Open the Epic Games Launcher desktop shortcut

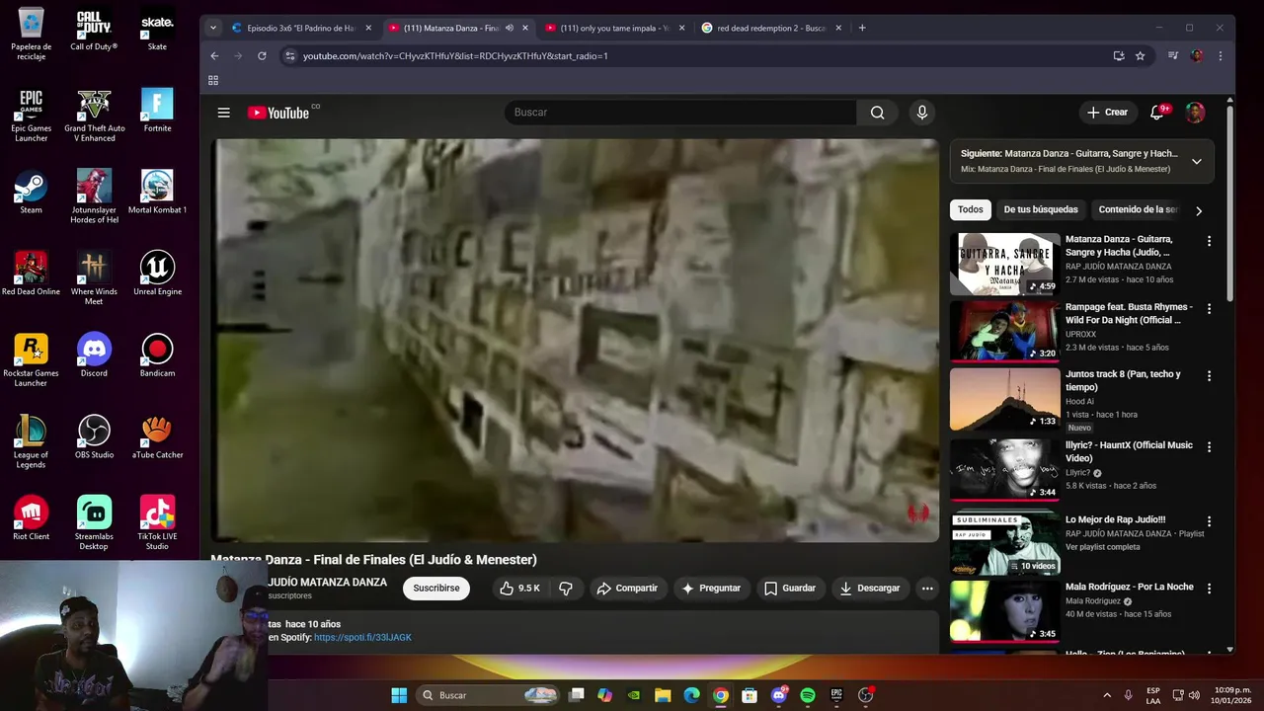click(32, 116)
